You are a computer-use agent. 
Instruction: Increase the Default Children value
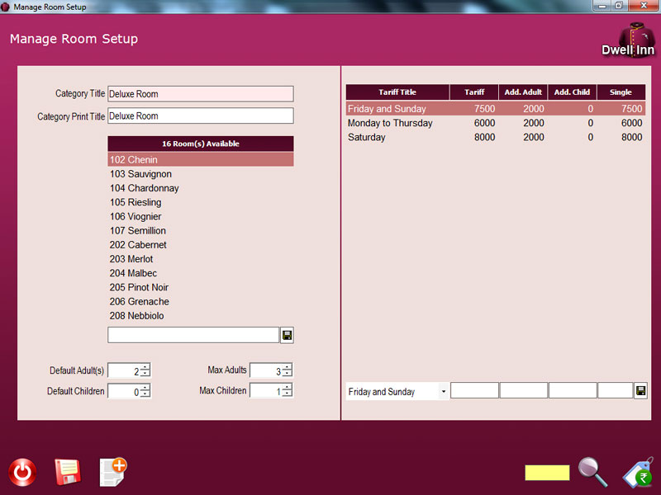pyautogui.click(x=145, y=387)
